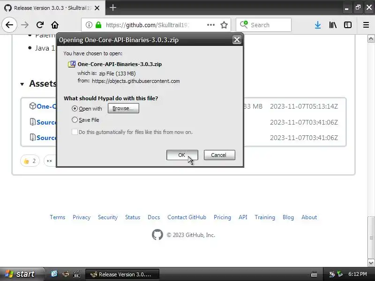The width and height of the screenshot is (375, 281).
Task: Click second Source code archive icon
Action: pos(32,137)
